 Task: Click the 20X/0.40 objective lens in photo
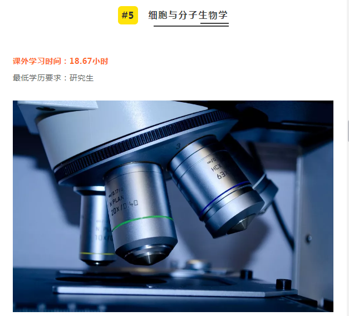pyautogui.click(x=140, y=213)
